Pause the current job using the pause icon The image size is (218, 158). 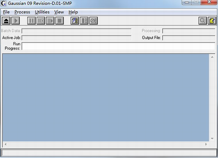click(31, 21)
